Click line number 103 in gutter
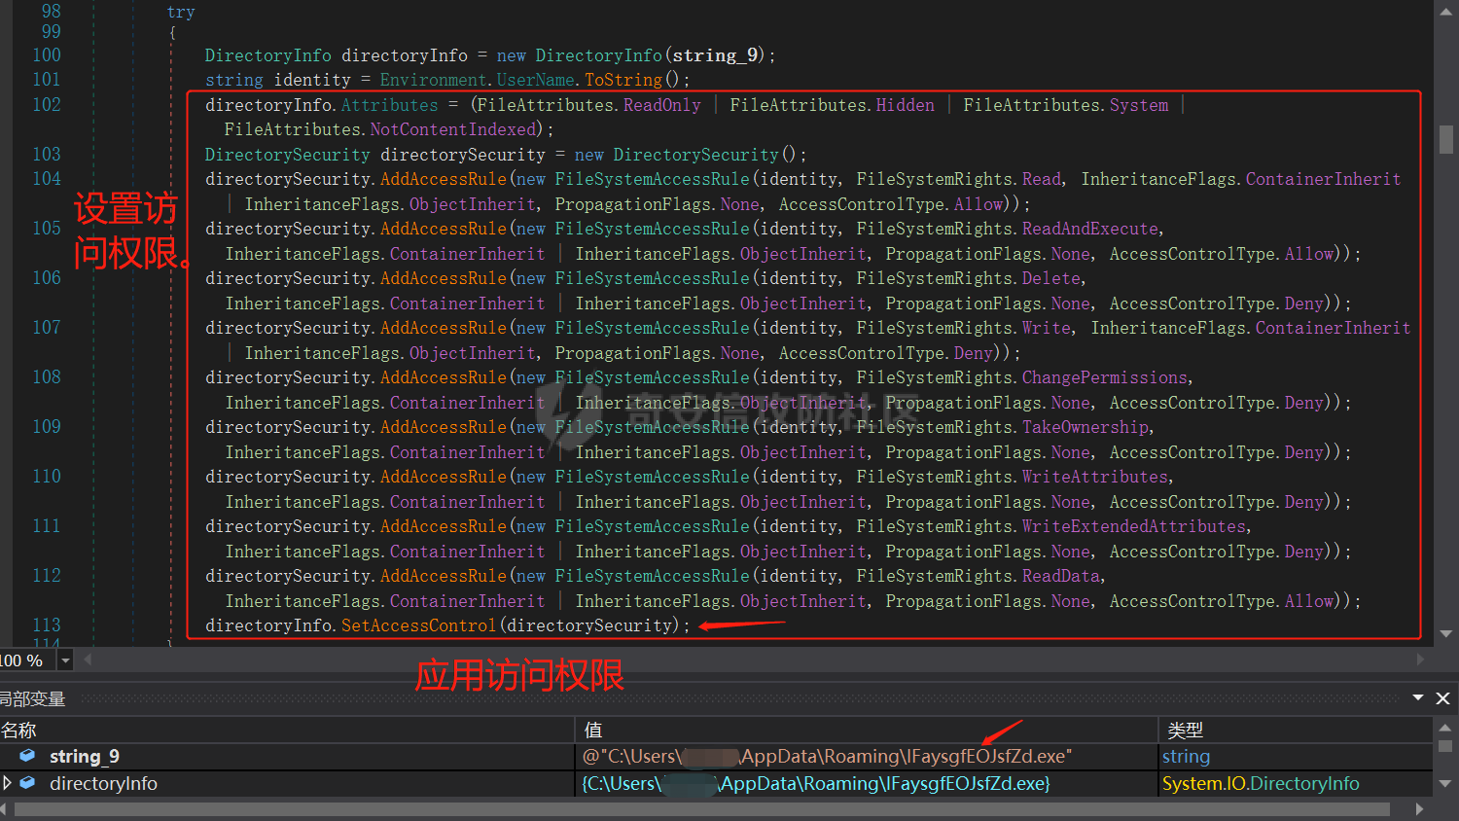This screenshot has width=1459, height=821. [x=47, y=155]
